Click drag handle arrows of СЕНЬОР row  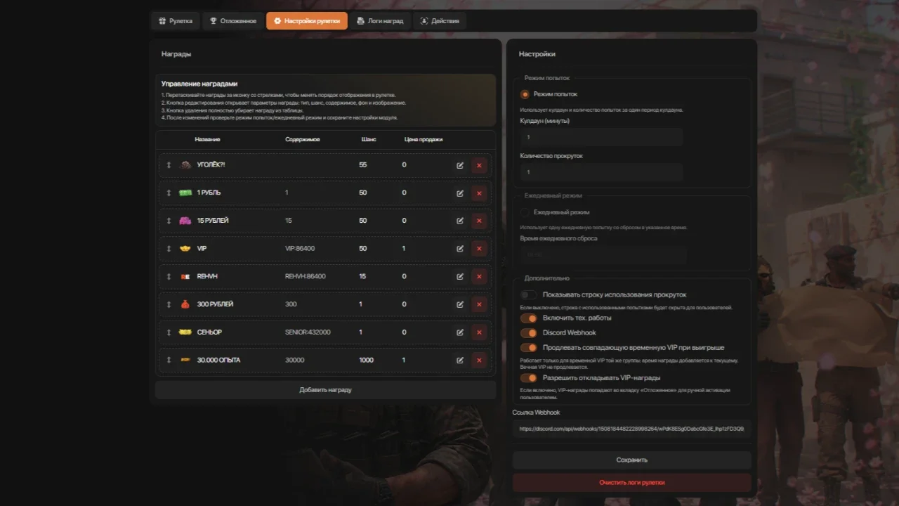pyautogui.click(x=169, y=332)
